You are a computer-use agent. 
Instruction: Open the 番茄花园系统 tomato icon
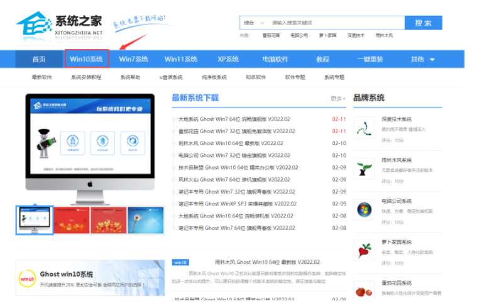[x=364, y=291]
